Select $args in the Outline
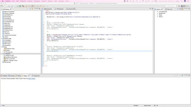The width and height of the screenshot is (191, 107). [x=161, y=15]
